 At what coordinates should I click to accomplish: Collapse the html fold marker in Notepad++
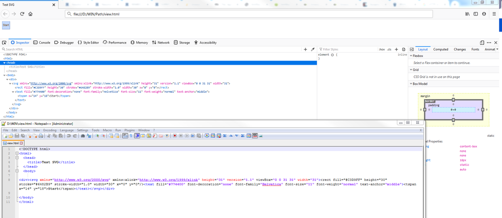(x=17, y=153)
